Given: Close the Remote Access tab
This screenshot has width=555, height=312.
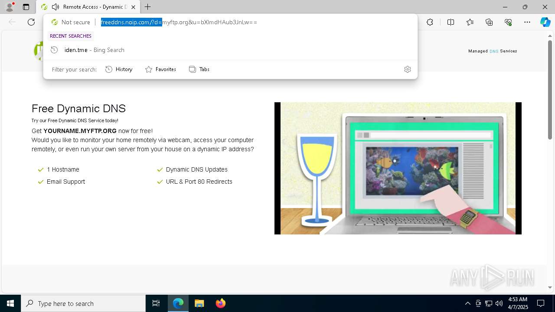Looking at the screenshot, I should point(133,7).
